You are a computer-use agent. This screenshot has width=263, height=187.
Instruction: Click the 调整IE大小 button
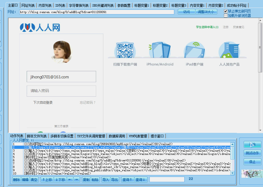tap(206, 12)
